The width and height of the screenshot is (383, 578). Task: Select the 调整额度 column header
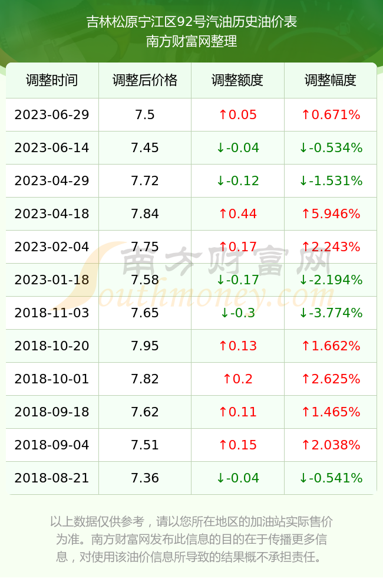click(x=237, y=80)
